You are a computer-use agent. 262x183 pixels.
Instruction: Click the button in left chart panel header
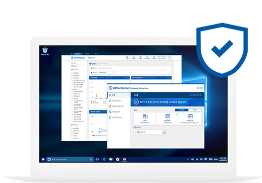click(x=127, y=78)
